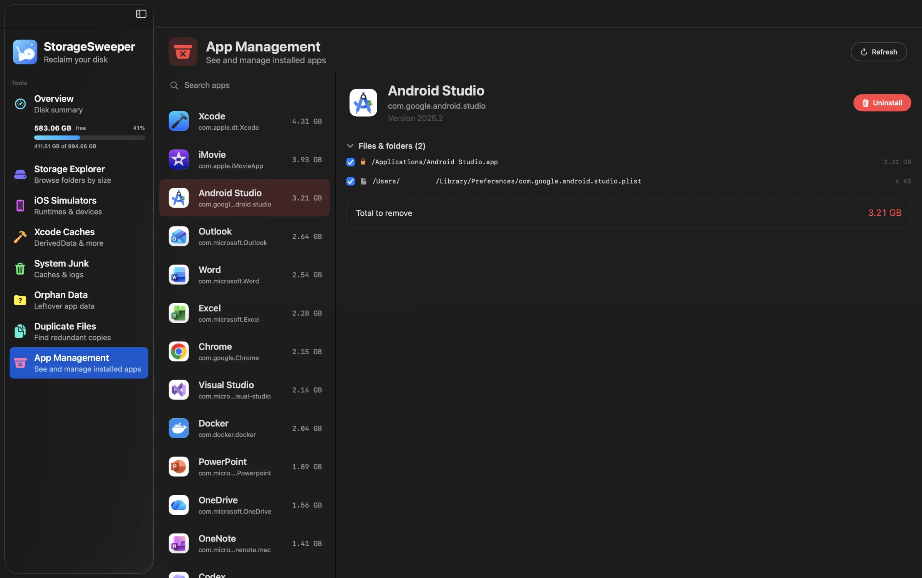Click the disk usage progress bar

[90, 137]
